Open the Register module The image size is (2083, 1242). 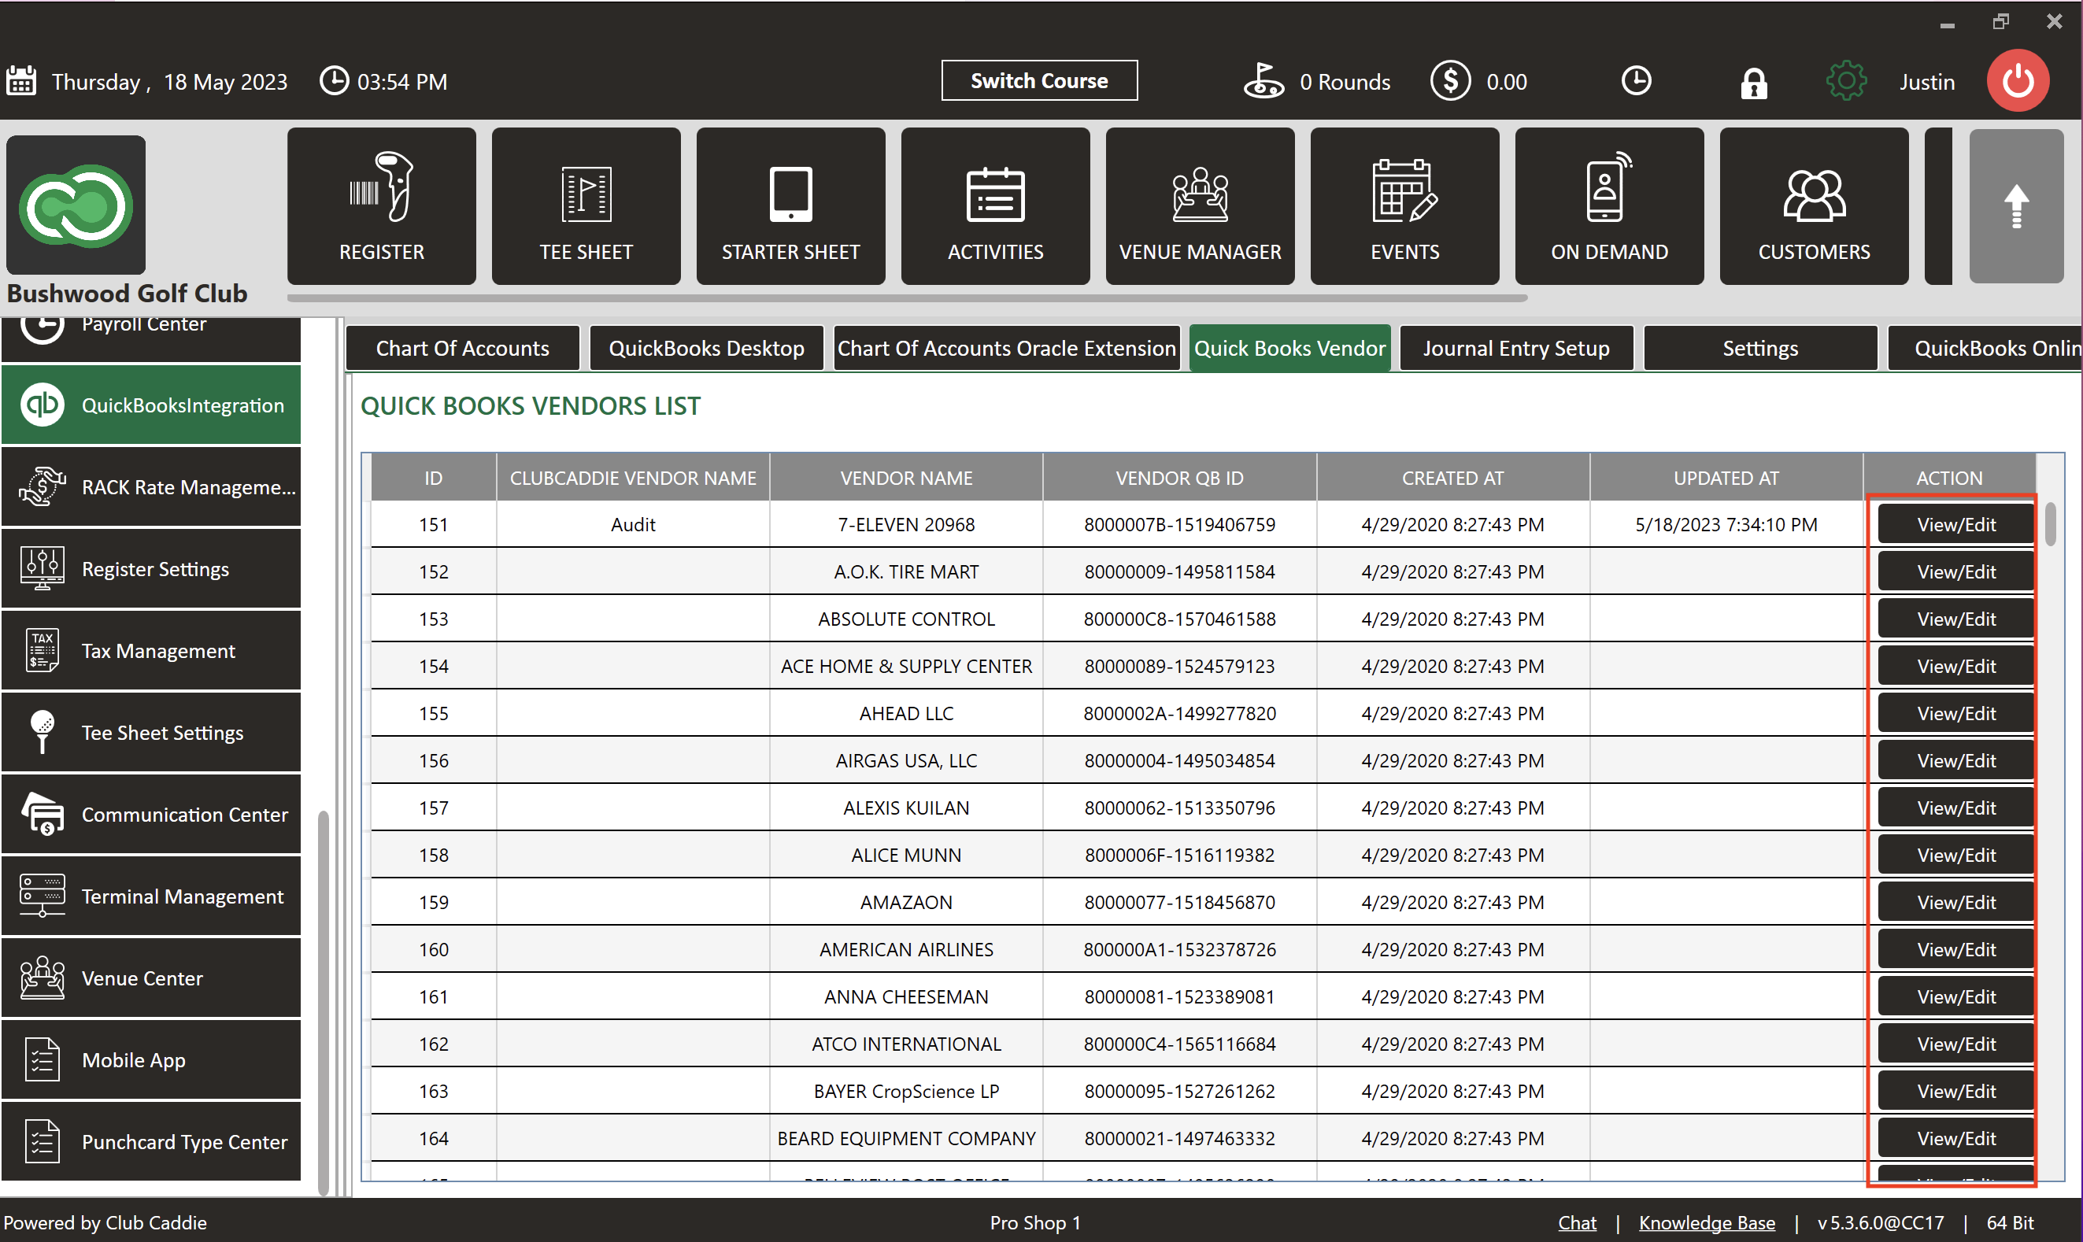[x=382, y=206]
